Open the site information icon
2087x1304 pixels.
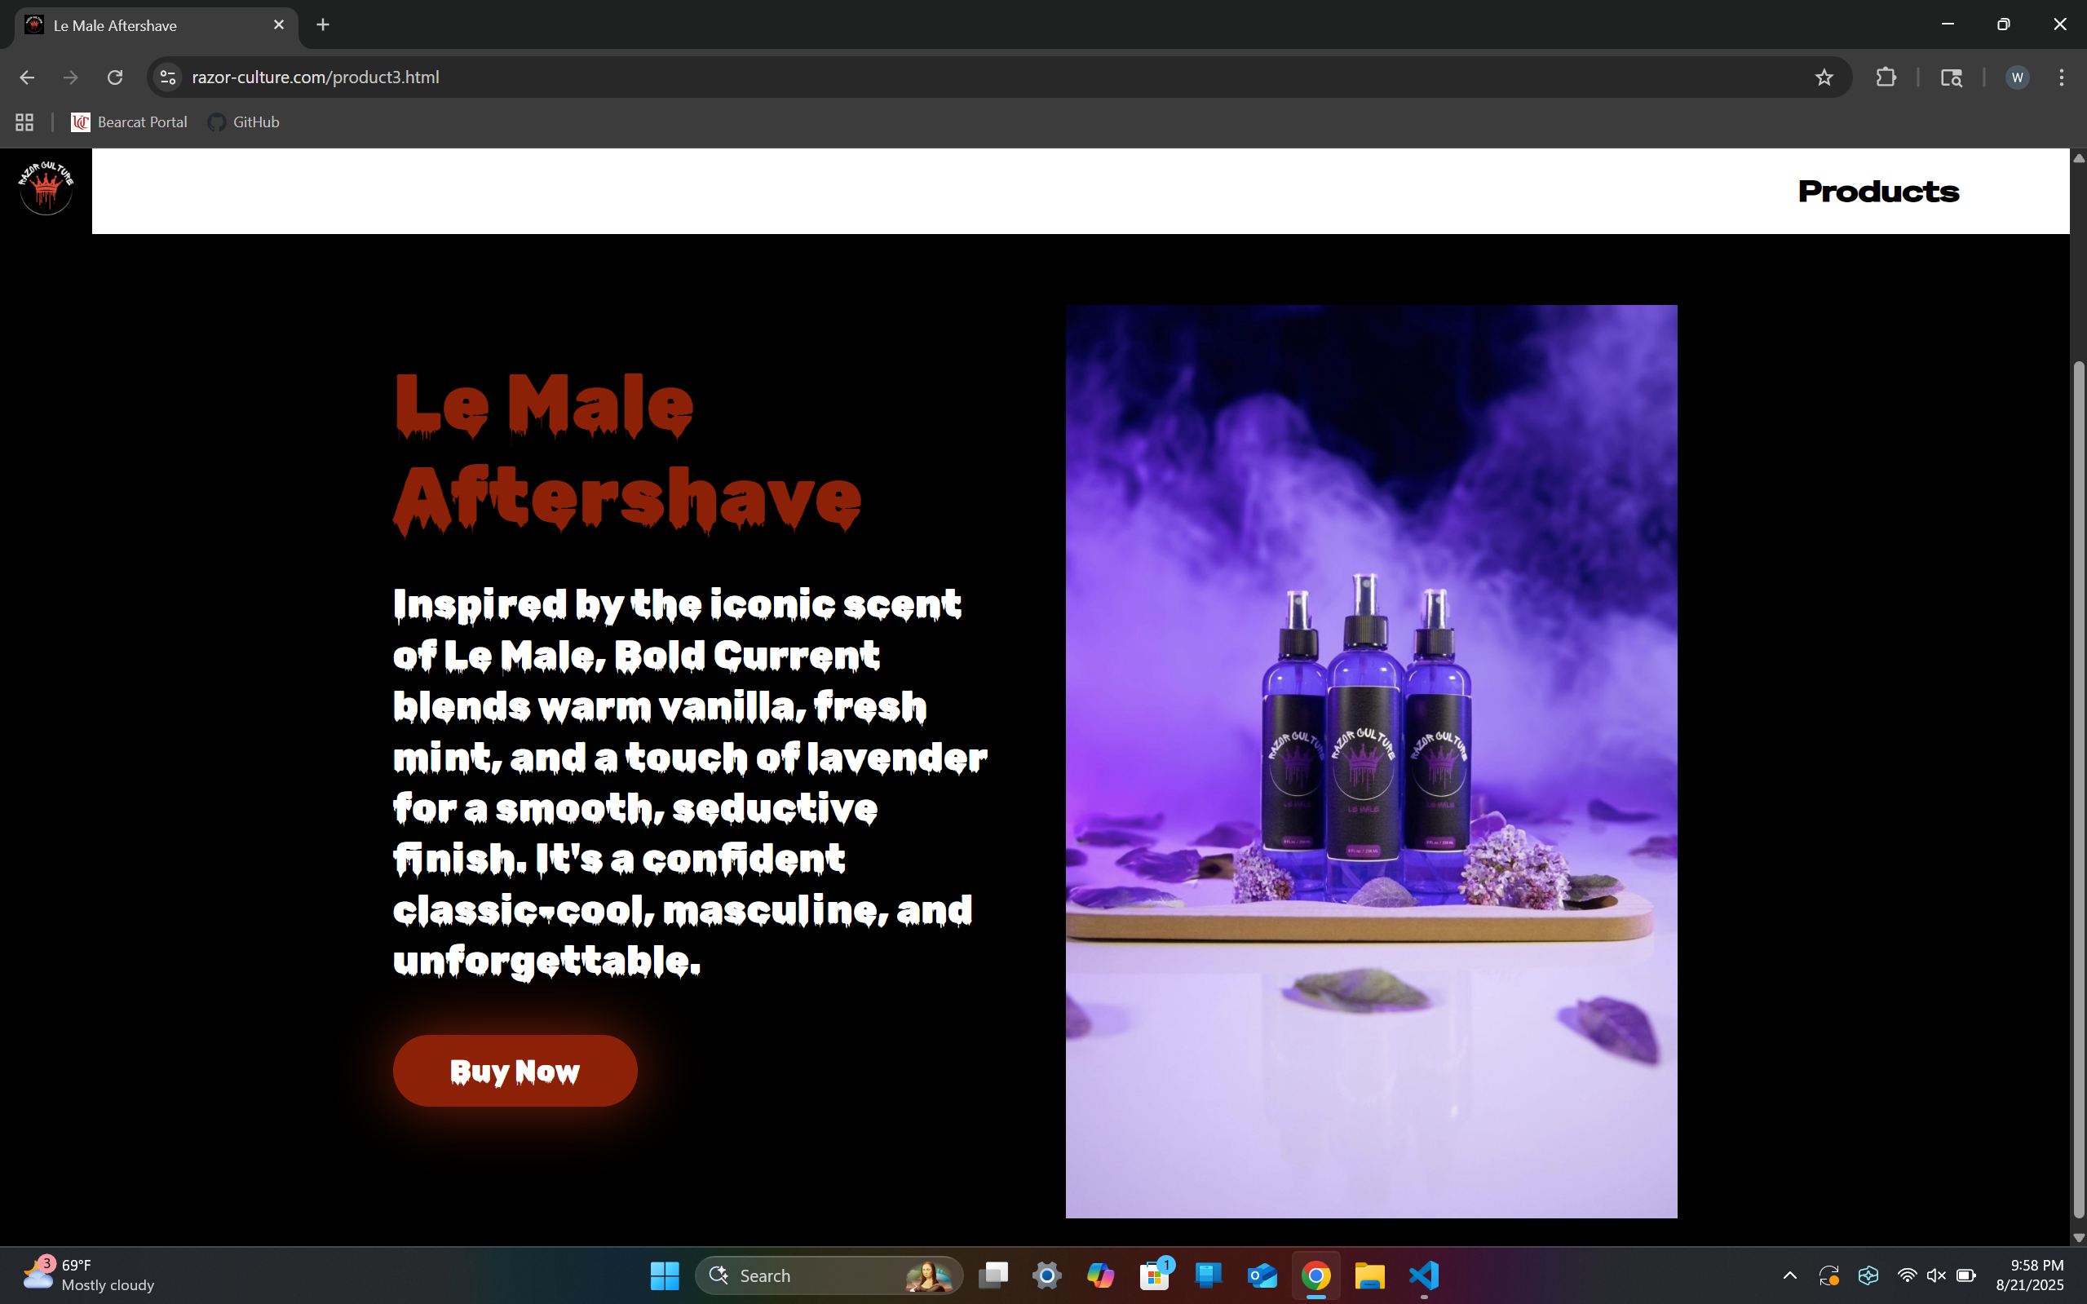coord(168,77)
